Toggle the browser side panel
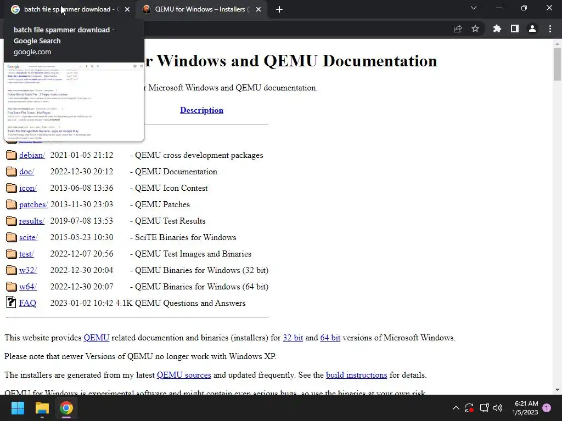 (515, 29)
